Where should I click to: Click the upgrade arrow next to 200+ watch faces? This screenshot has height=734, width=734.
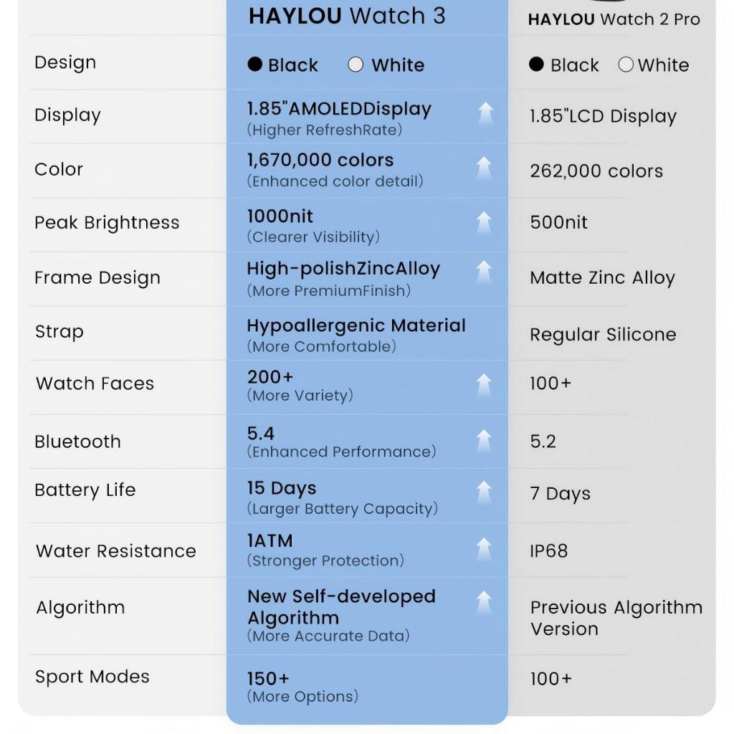(x=485, y=384)
